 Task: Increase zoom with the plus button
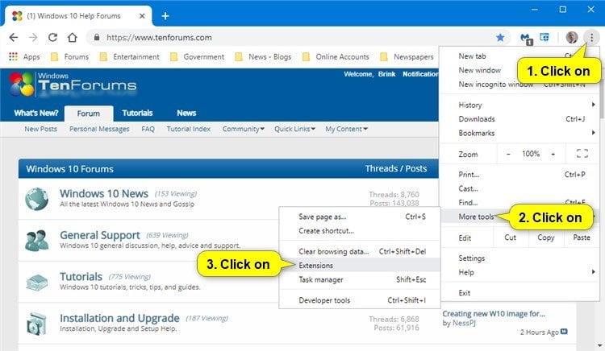(553, 154)
